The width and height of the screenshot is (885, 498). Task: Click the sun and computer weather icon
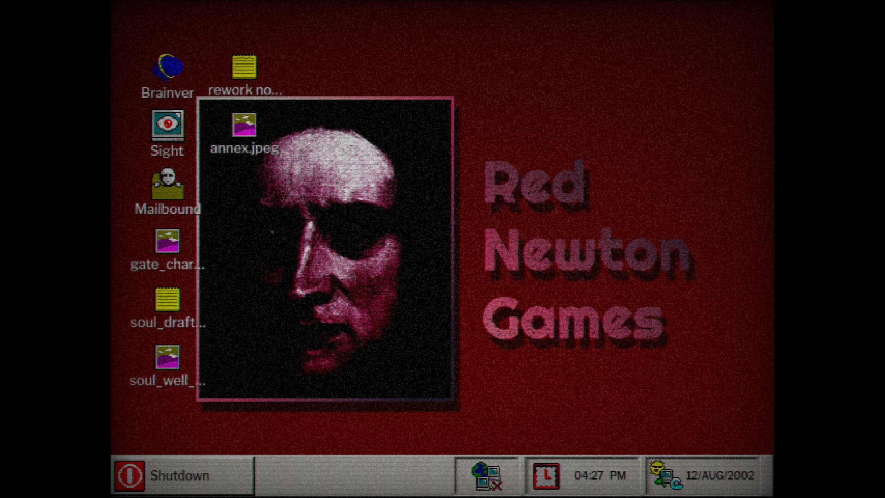coord(665,475)
